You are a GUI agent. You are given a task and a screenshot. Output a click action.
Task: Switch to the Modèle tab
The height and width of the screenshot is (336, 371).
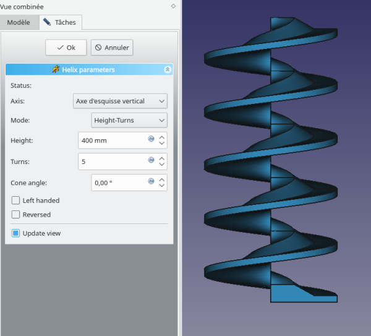pyautogui.click(x=19, y=22)
